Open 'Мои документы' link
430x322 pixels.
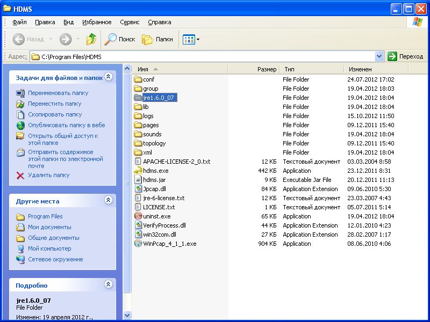point(49,227)
